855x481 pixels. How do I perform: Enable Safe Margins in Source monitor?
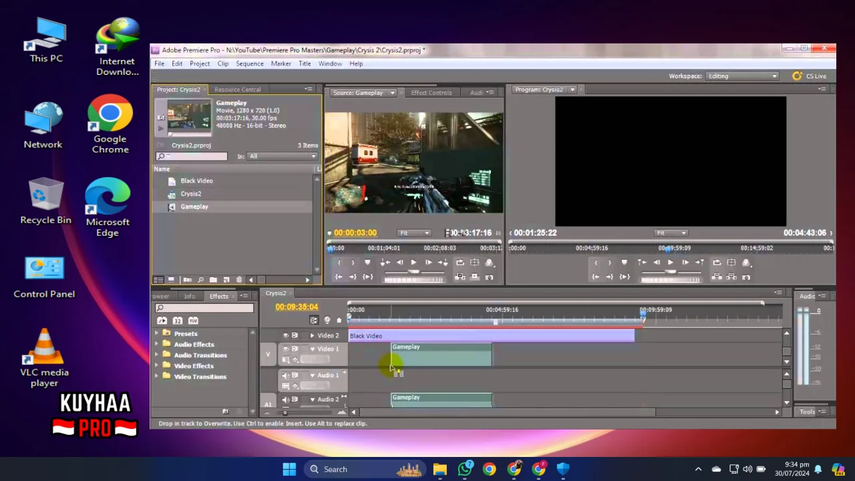[x=475, y=263]
